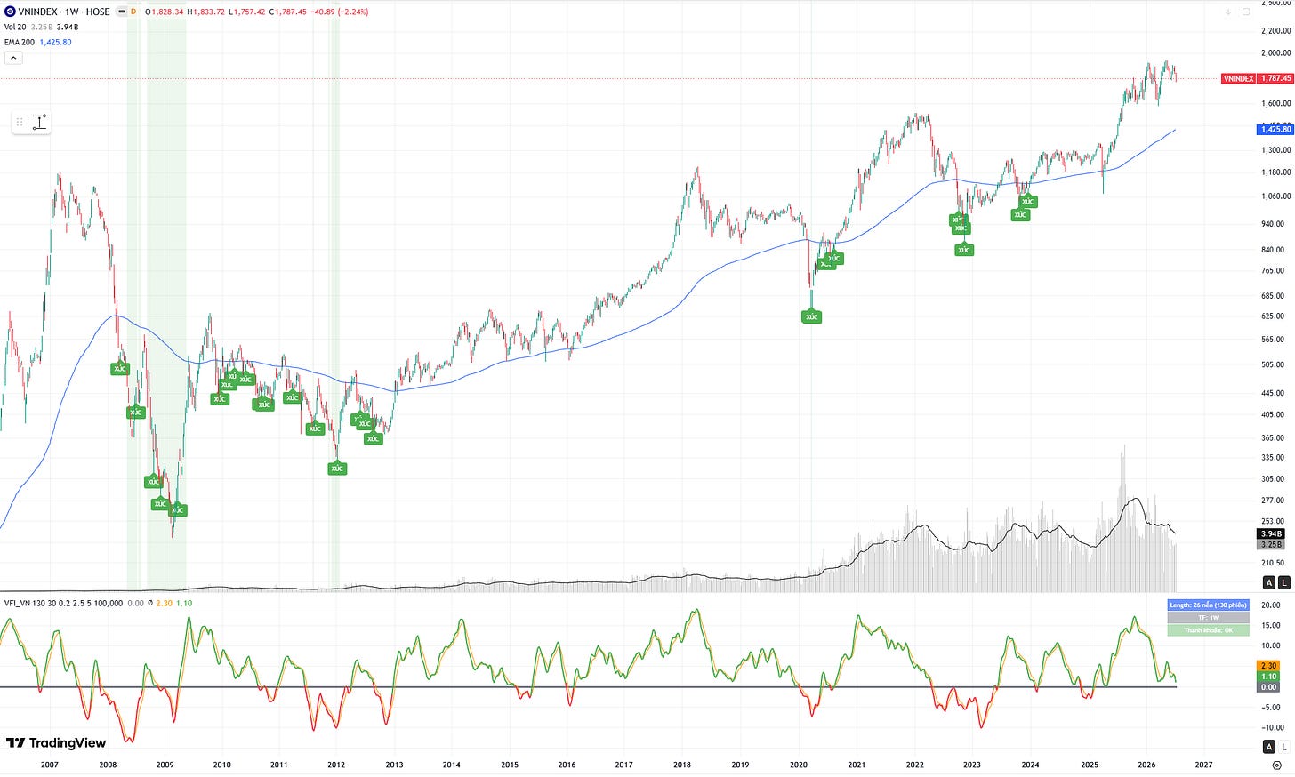
Task: Open the VNINDEX · 1W · HOSE symbol title
Action: (64, 12)
